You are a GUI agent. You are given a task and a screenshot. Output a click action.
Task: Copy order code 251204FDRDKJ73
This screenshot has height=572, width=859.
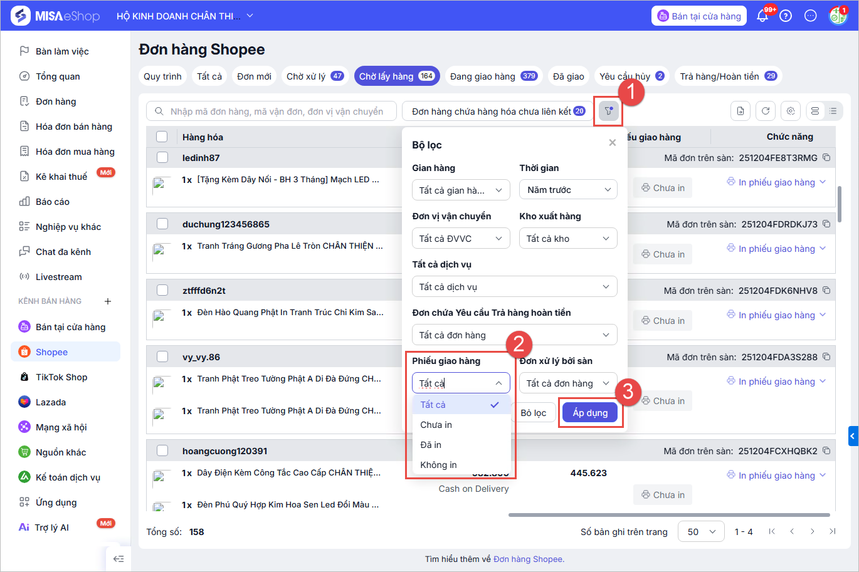pos(826,224)
